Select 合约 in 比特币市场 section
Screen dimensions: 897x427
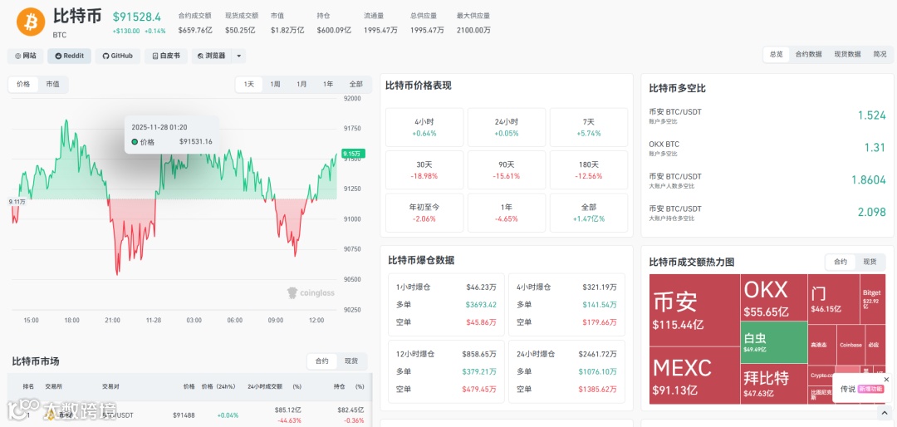tap(322, 361)
